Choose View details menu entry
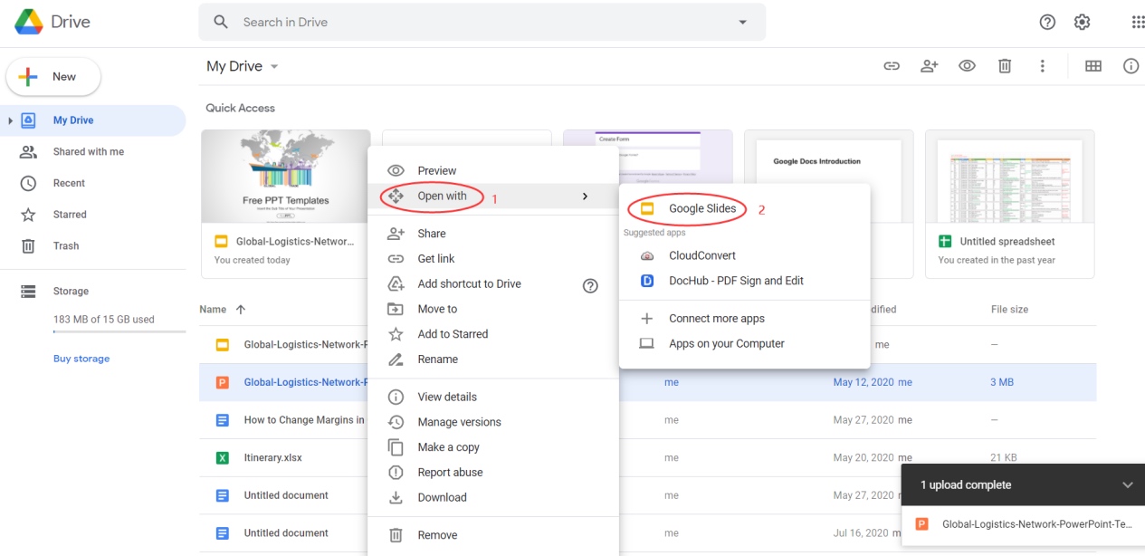This screenshot has width=1145, height=556. [493, 397]
